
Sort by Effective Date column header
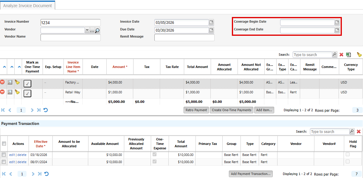tap(41, 144)
